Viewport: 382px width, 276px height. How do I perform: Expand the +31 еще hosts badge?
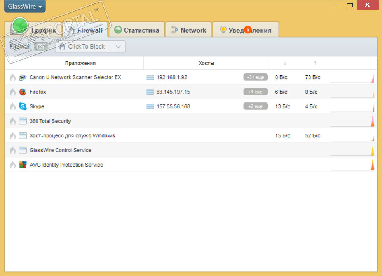pyautogui.click(x=255, y=77)
